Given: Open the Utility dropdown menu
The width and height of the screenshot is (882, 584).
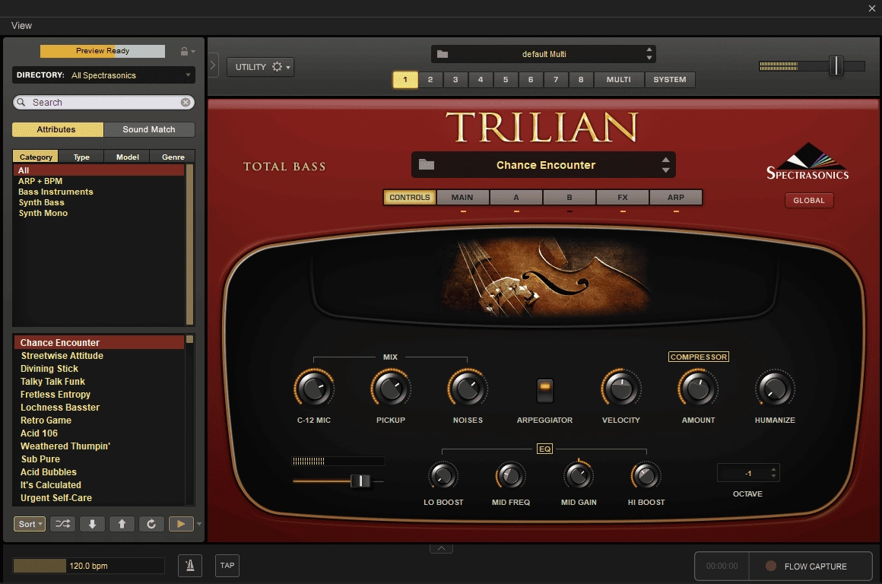Looking at the screenshot, I should [x=261, y=67].
